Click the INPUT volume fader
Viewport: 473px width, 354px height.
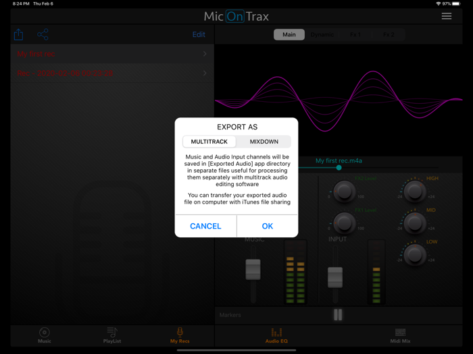click(x=335, y=277)
